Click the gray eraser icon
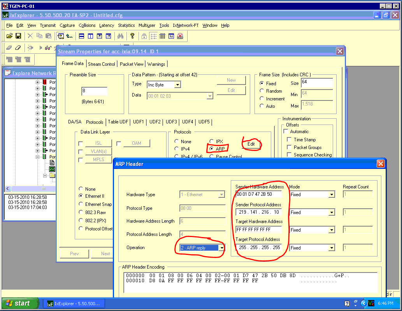 coord(9,48)
